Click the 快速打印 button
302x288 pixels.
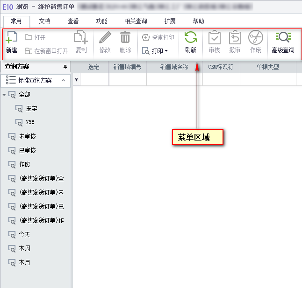pyautogui.click(x=158, y=37)
